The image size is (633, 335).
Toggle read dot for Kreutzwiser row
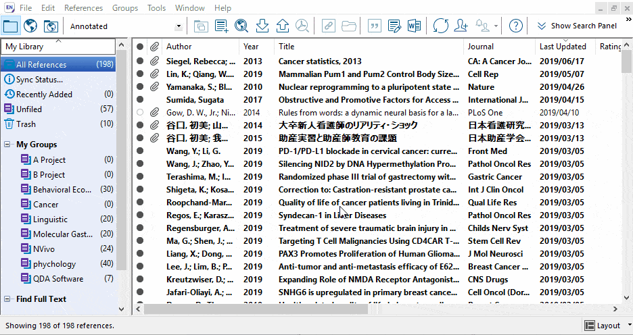(x=140, y=279)
